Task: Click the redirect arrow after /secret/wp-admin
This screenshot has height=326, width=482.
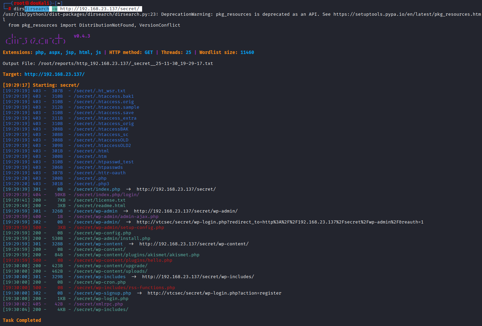Action: (126, 211)
